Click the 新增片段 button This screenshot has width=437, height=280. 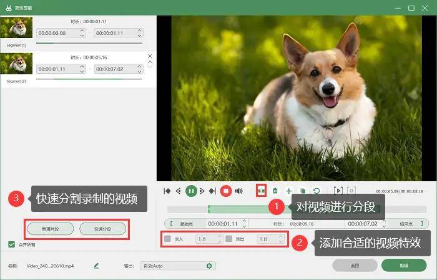51,229
